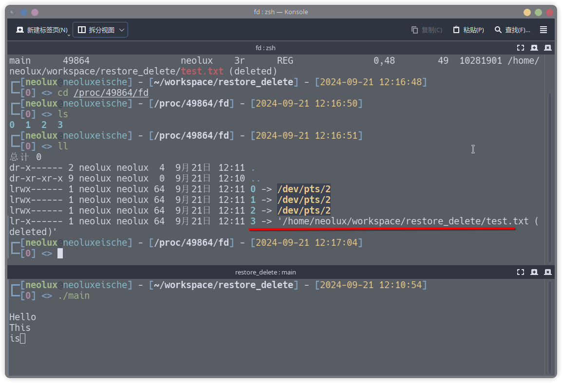
Task: Click the timestamp 2024-09-21 12:17:04
Action: [x=306, y=242]
